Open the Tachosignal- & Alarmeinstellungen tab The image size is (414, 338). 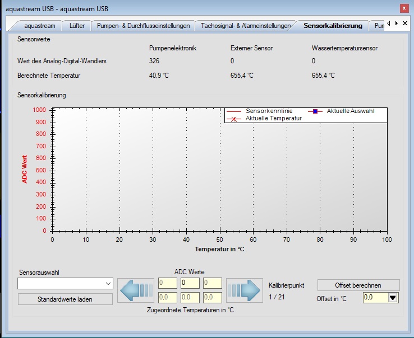coord(246,26)
